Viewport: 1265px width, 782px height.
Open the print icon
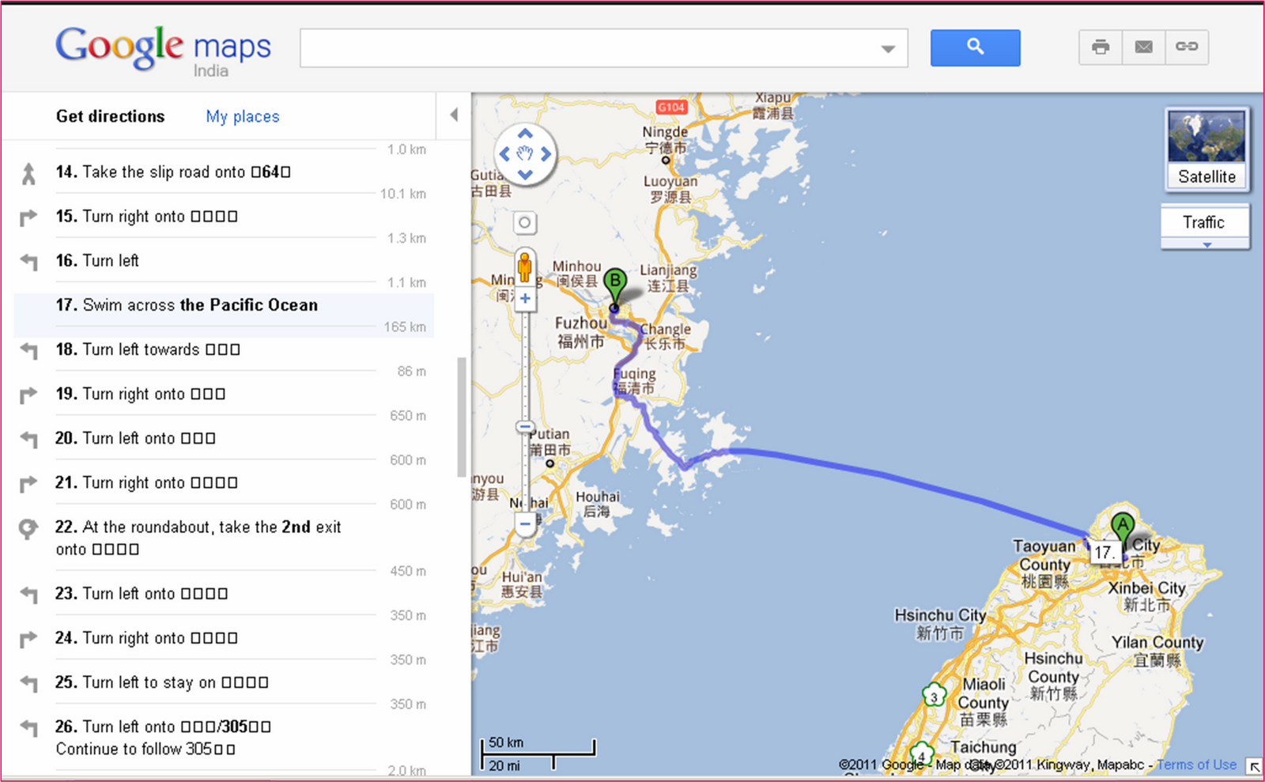1100,47
